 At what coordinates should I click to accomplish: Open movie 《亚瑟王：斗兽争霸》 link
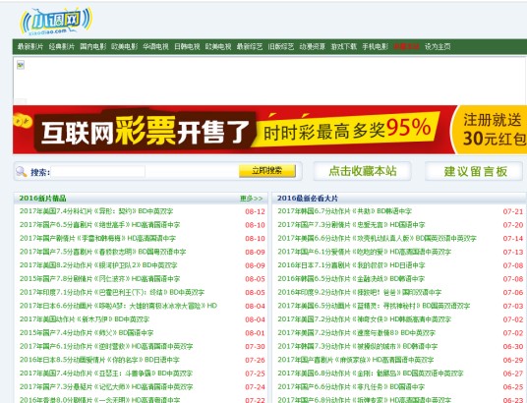tap(106, 374)
